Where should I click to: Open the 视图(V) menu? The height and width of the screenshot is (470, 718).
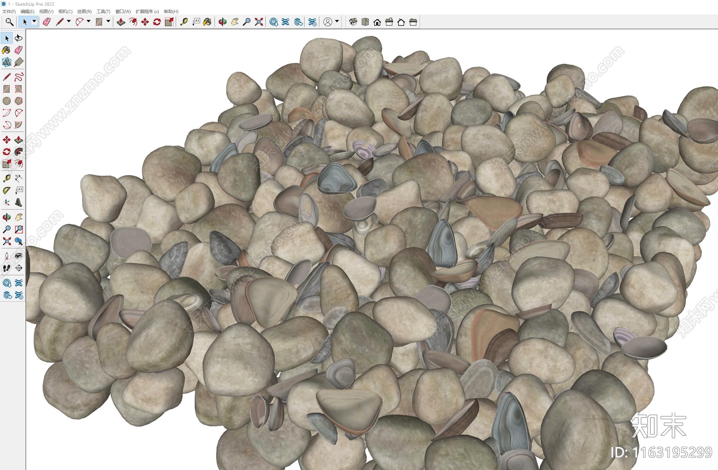click(x=46, y=12)
